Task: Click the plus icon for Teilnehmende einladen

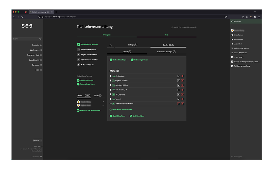Action: click(x=79, y=60)
